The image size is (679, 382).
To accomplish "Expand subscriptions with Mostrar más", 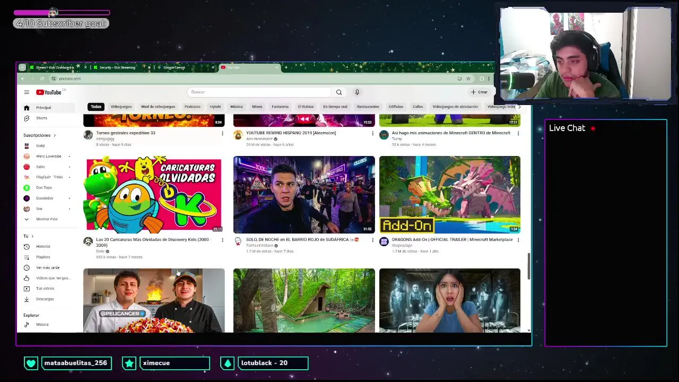I will (47, 219).
